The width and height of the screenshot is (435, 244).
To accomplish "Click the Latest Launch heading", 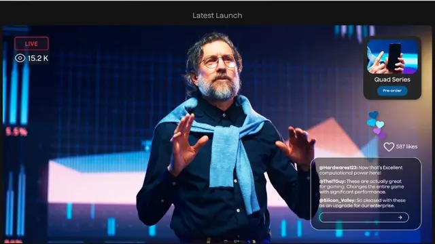I will 217,16.
